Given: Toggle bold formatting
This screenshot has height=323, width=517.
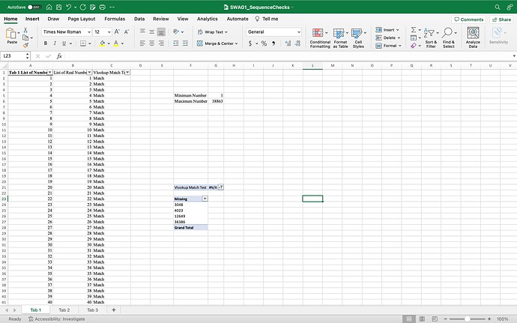Looking at the screenshot, I should tap(46, 43).
